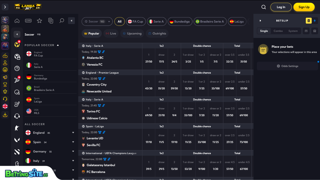Expand the Spain soccer leagues list
320x180 pixels.
click(73, 142)
